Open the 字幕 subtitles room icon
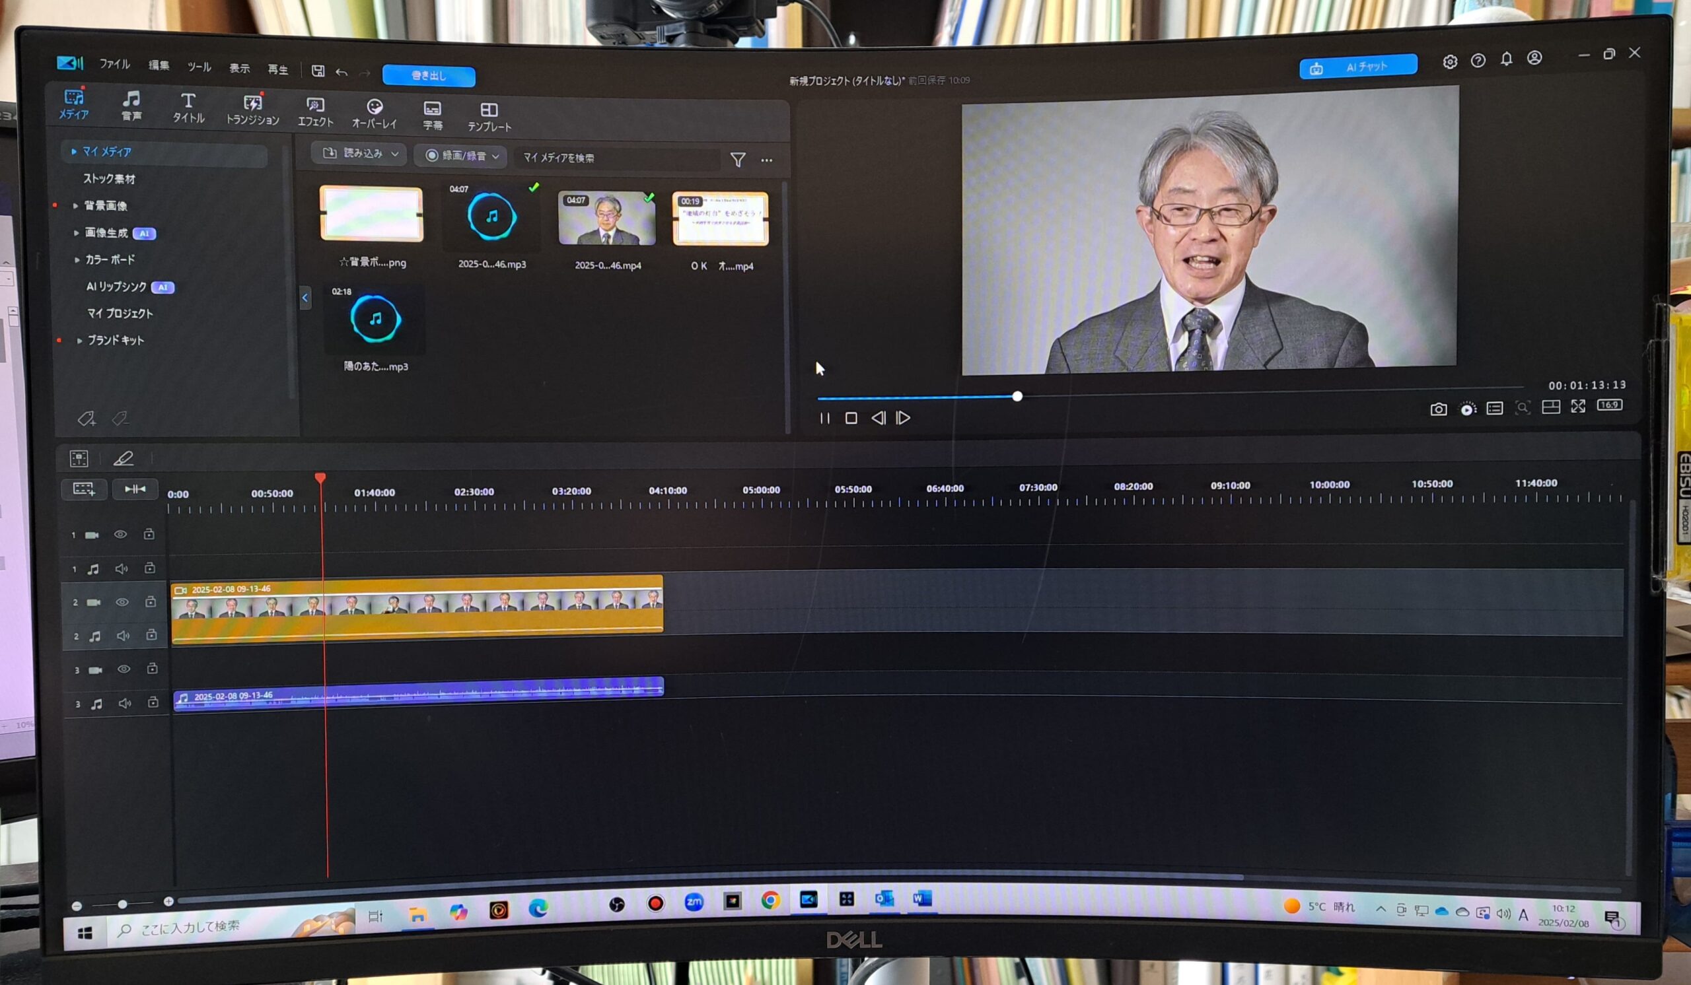The height and width of the screenshot is (985, 1691). [x=433, y=116]
